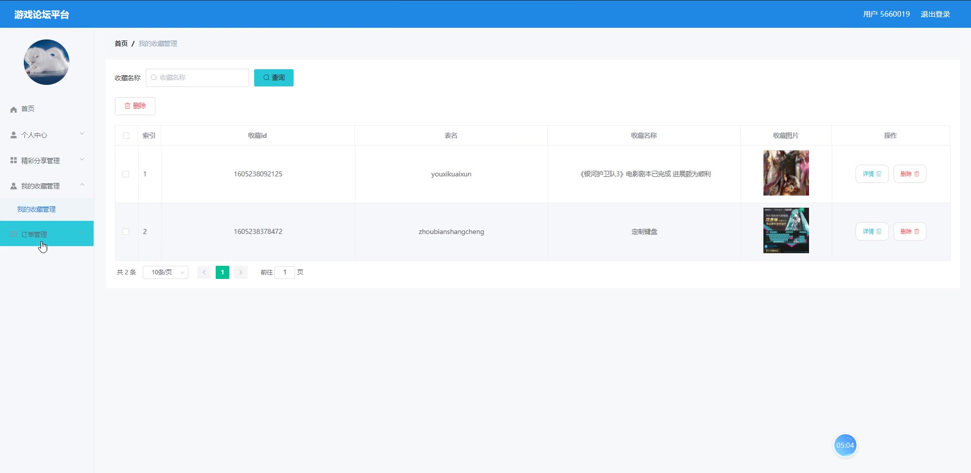Click the person icon beside 个人中心

point(14,135)
